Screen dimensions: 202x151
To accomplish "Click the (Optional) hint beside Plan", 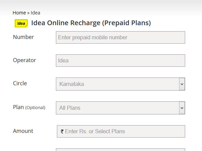I will pos(35,108).
